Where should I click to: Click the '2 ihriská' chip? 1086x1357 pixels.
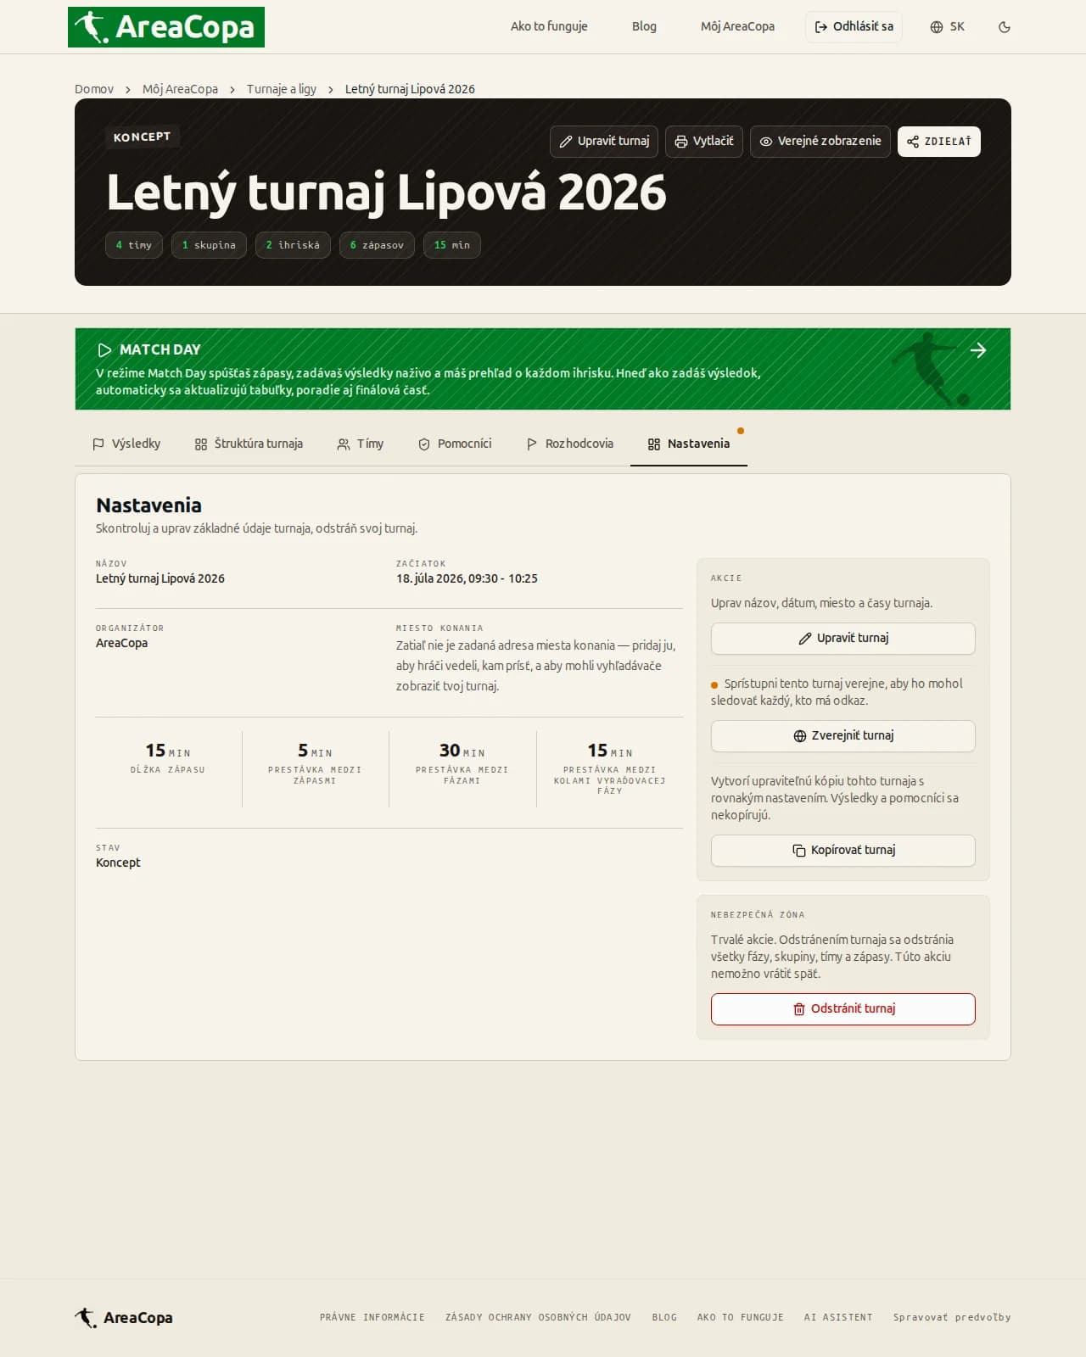[x=293, y=245]
